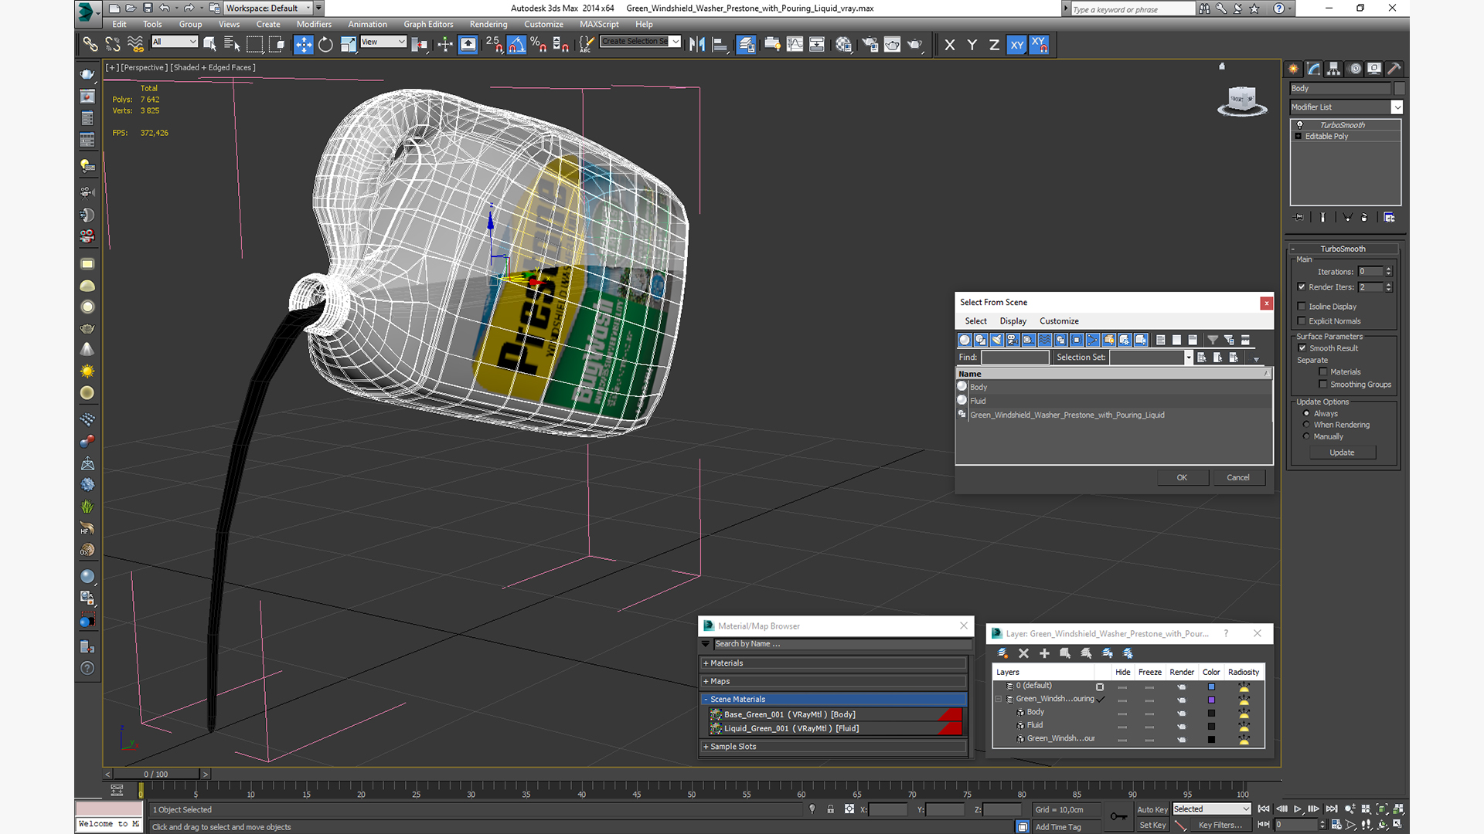Click the ViewCube in the viewport
Image resolution: width=1484 pixels, height=834 pixels.
click(1242, 100)
